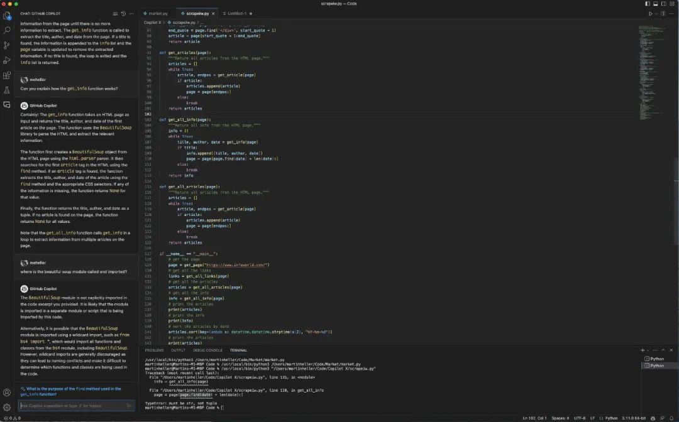Open the Source Control view
This screenshot has width=679, height=422.
coord(7,45)
